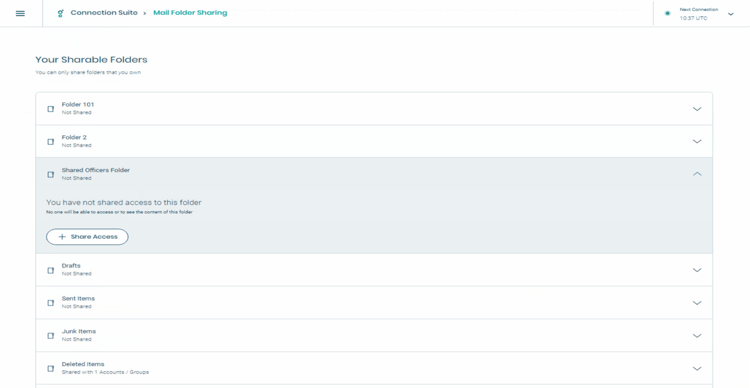Click the Mail Folder Sharing breadcrumb
Image resolution: width=750 pixels, height=388 pixels.
click(190, 13)
